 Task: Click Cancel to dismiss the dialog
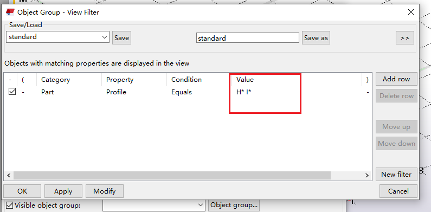[398, 191]
